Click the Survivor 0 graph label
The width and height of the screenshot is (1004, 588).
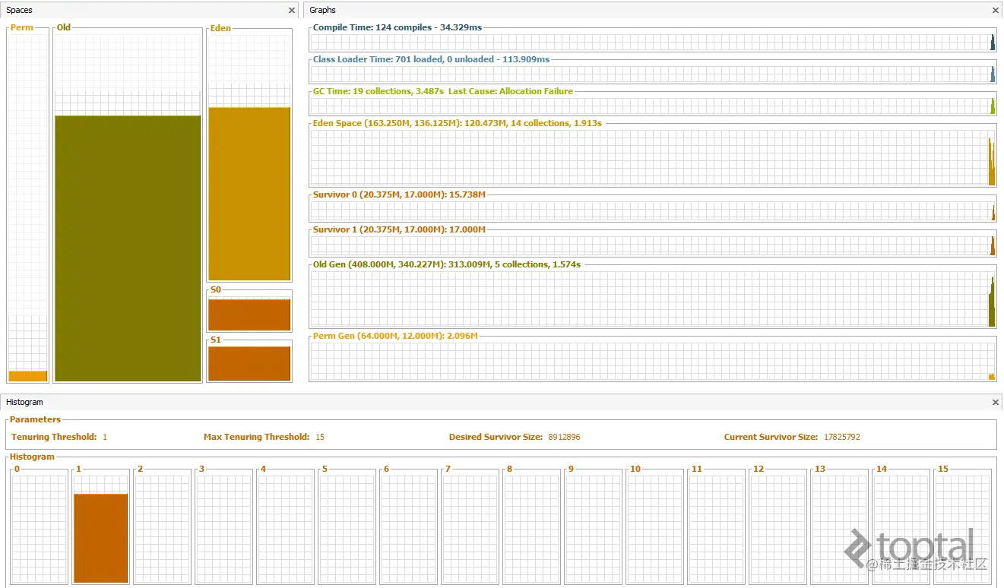[399, 194]
